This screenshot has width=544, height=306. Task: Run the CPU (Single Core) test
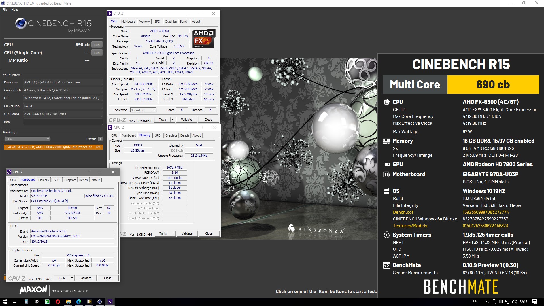97,53
